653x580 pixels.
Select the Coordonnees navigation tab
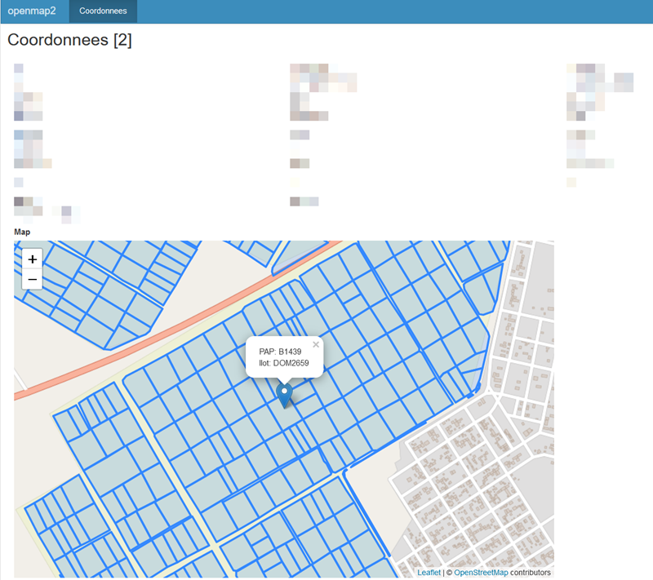[103, 11]
